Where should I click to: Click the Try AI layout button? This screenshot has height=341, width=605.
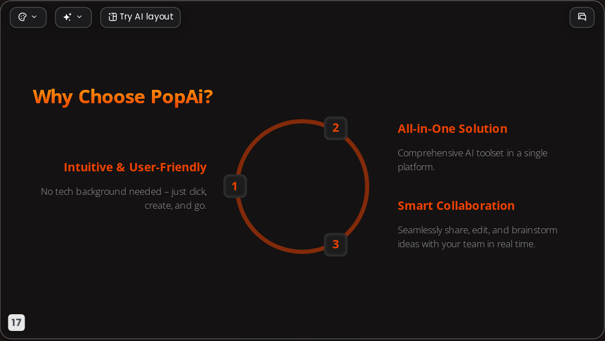pyautogui.click(x=140, y=17)
